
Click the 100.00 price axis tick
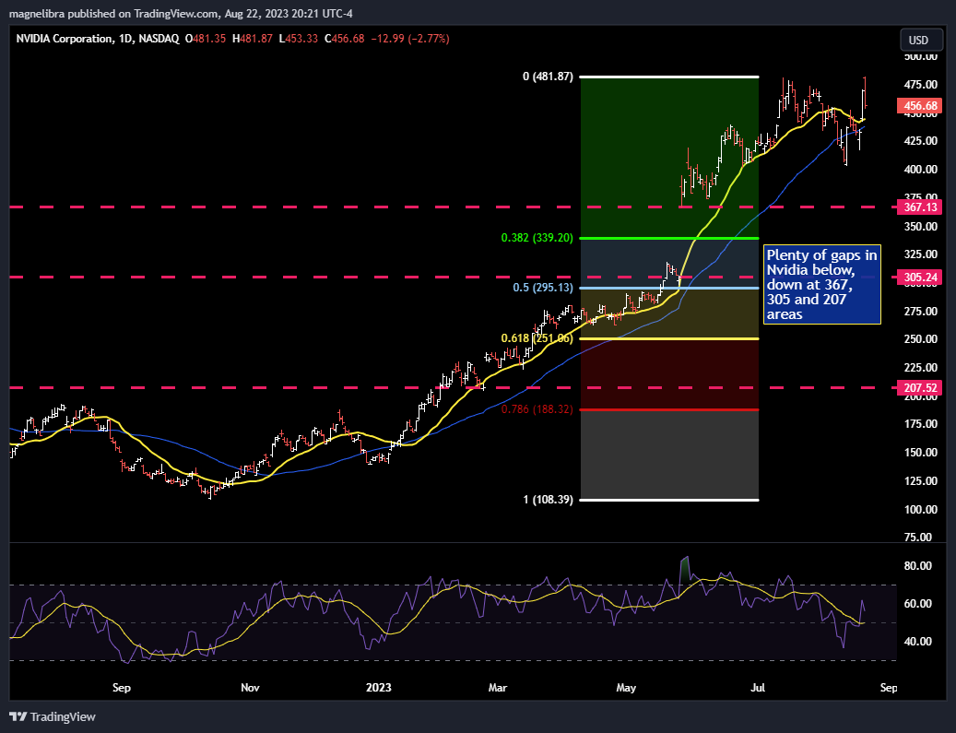coord(921,510)
